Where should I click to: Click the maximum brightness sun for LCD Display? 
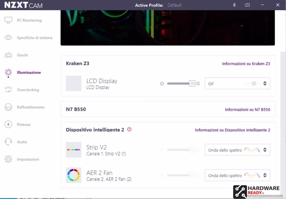[198, 84]
